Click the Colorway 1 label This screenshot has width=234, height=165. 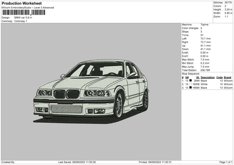tap(21, 21)
